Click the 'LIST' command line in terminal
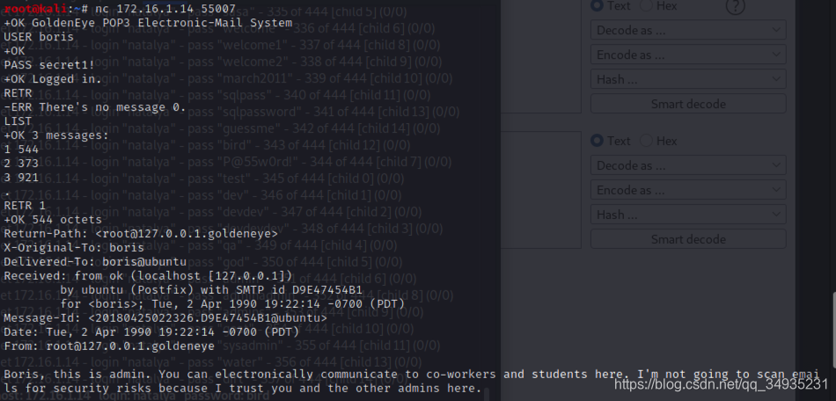 point(18,121)
